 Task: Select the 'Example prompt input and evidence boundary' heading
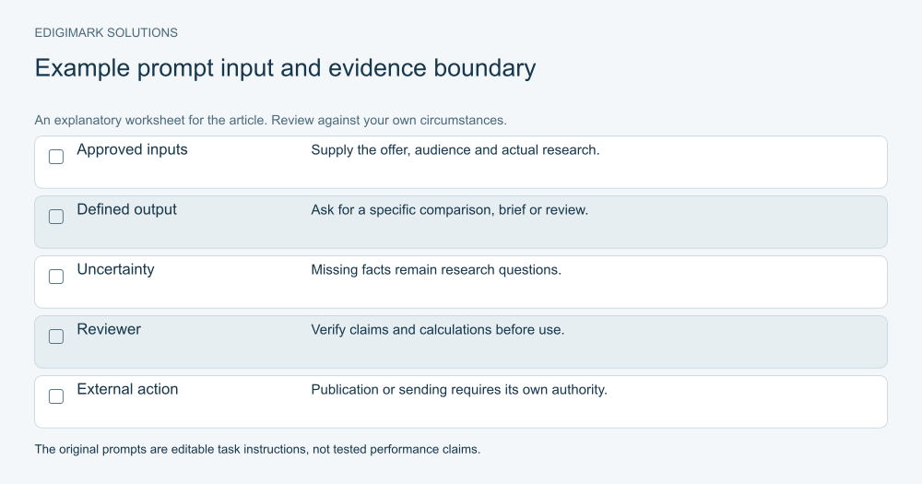click(285, 68)
